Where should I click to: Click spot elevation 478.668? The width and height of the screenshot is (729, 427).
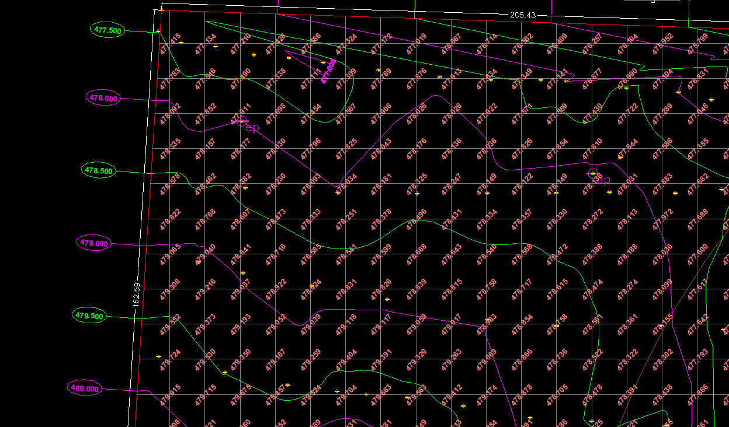click(x=416, y=255)
